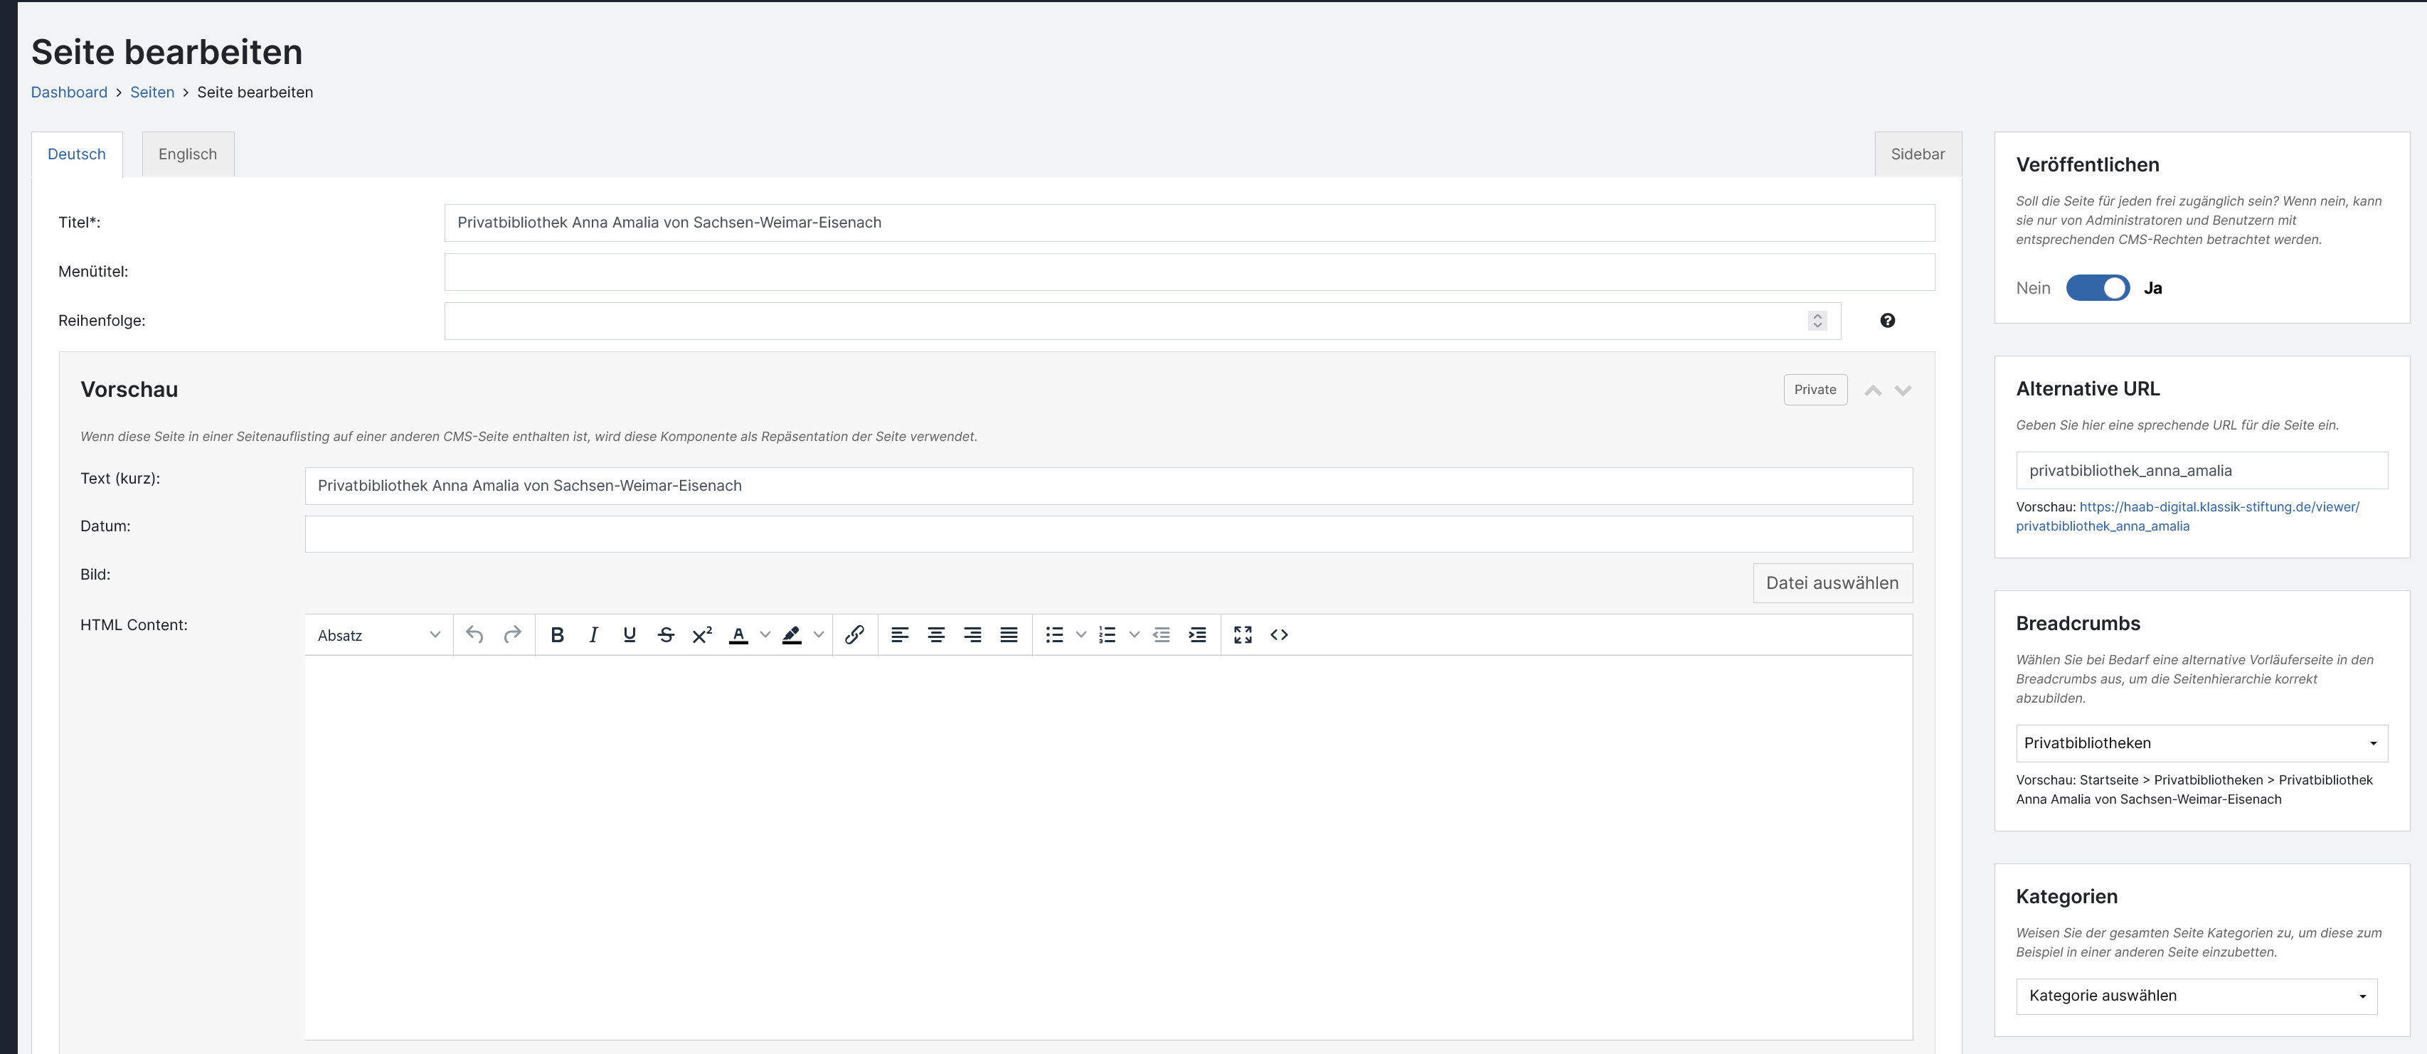This screenshot has height=1054, width=2427.
Task: Move Vorschau component up
Action: [1873, 390]
